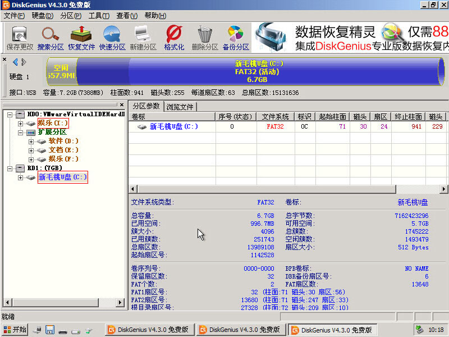The width and height of the screenshot is (449, 337).
Task: Go to next disk with right arrow
Action: pos(24,62)
